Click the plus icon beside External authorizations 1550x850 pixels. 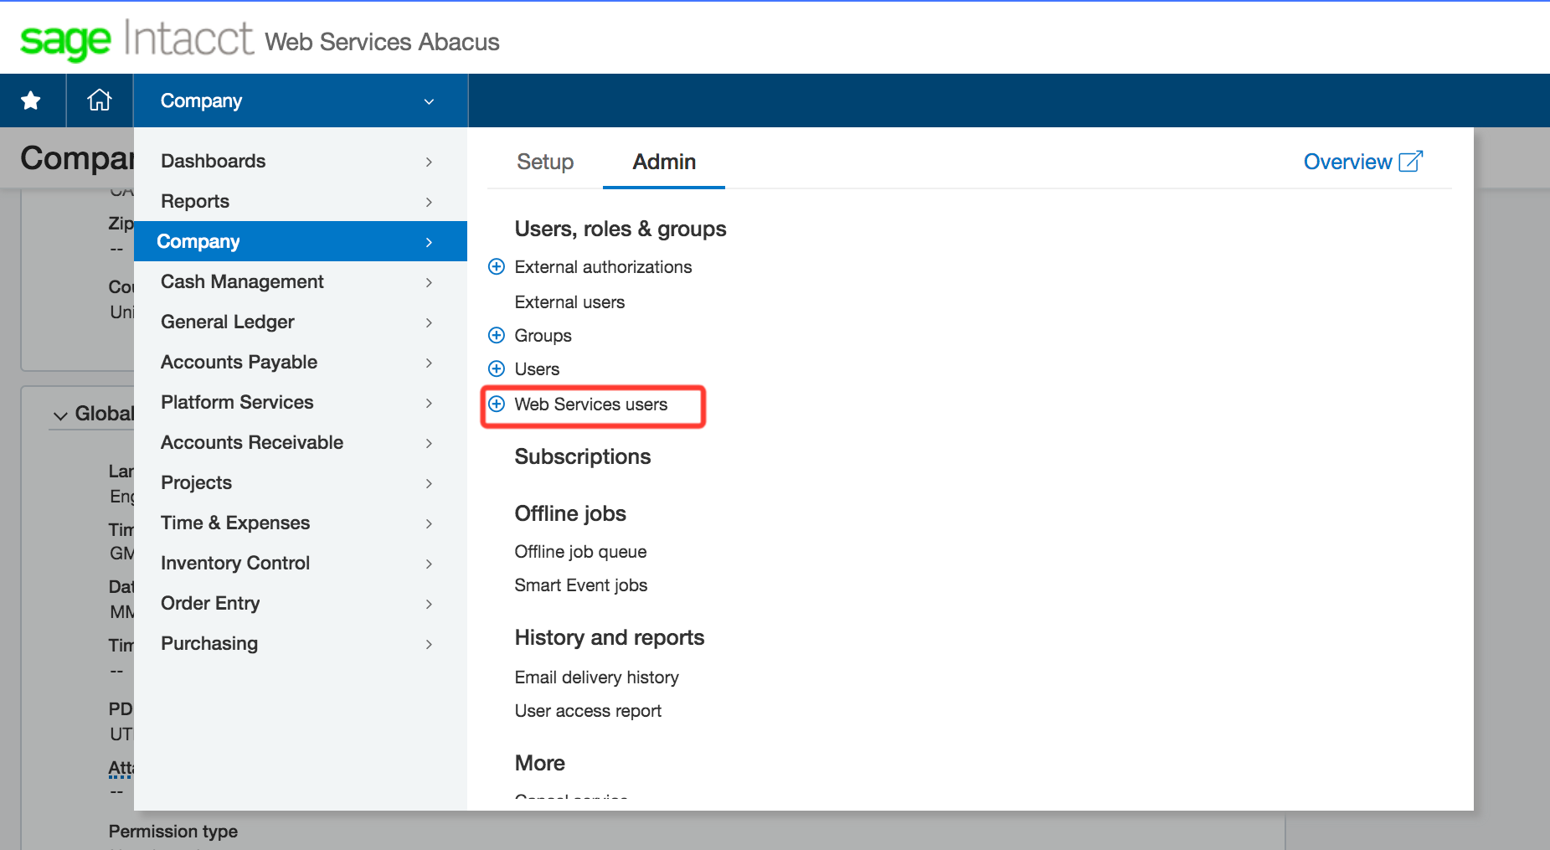coord(497,266)
